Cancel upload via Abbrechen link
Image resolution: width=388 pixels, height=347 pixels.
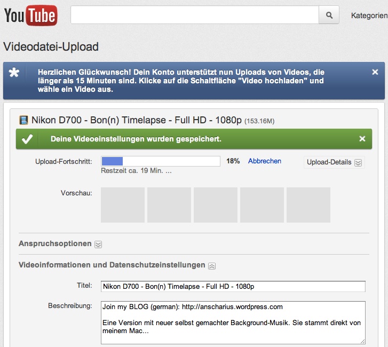(x=265, y=161)
